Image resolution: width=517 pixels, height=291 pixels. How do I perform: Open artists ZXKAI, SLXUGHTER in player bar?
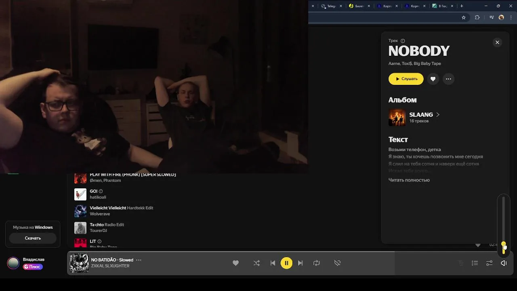click(110, 266)
